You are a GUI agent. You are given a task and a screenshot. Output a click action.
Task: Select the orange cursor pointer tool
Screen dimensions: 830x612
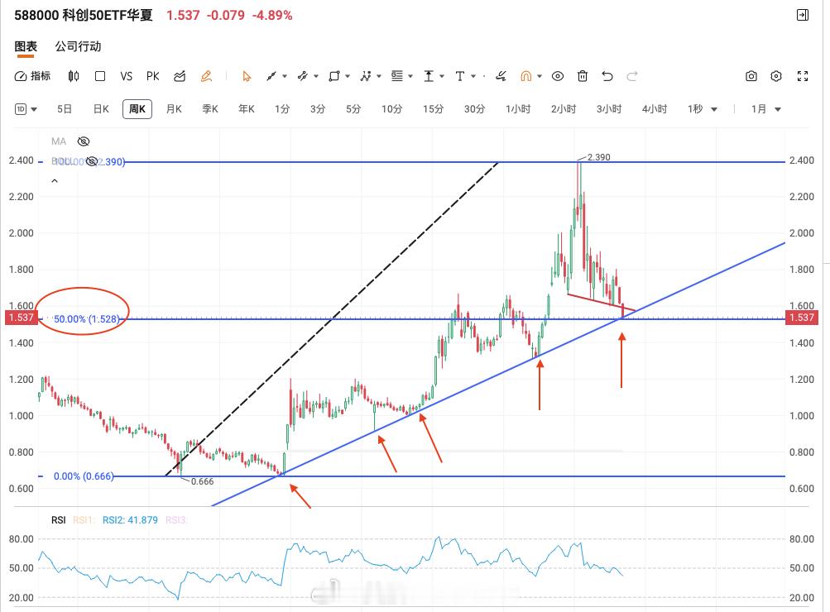[x=246, y=76]
